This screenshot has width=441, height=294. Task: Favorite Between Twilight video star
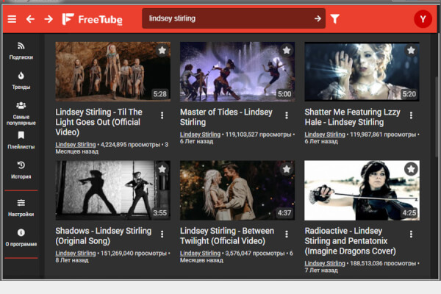coord(287,169)
